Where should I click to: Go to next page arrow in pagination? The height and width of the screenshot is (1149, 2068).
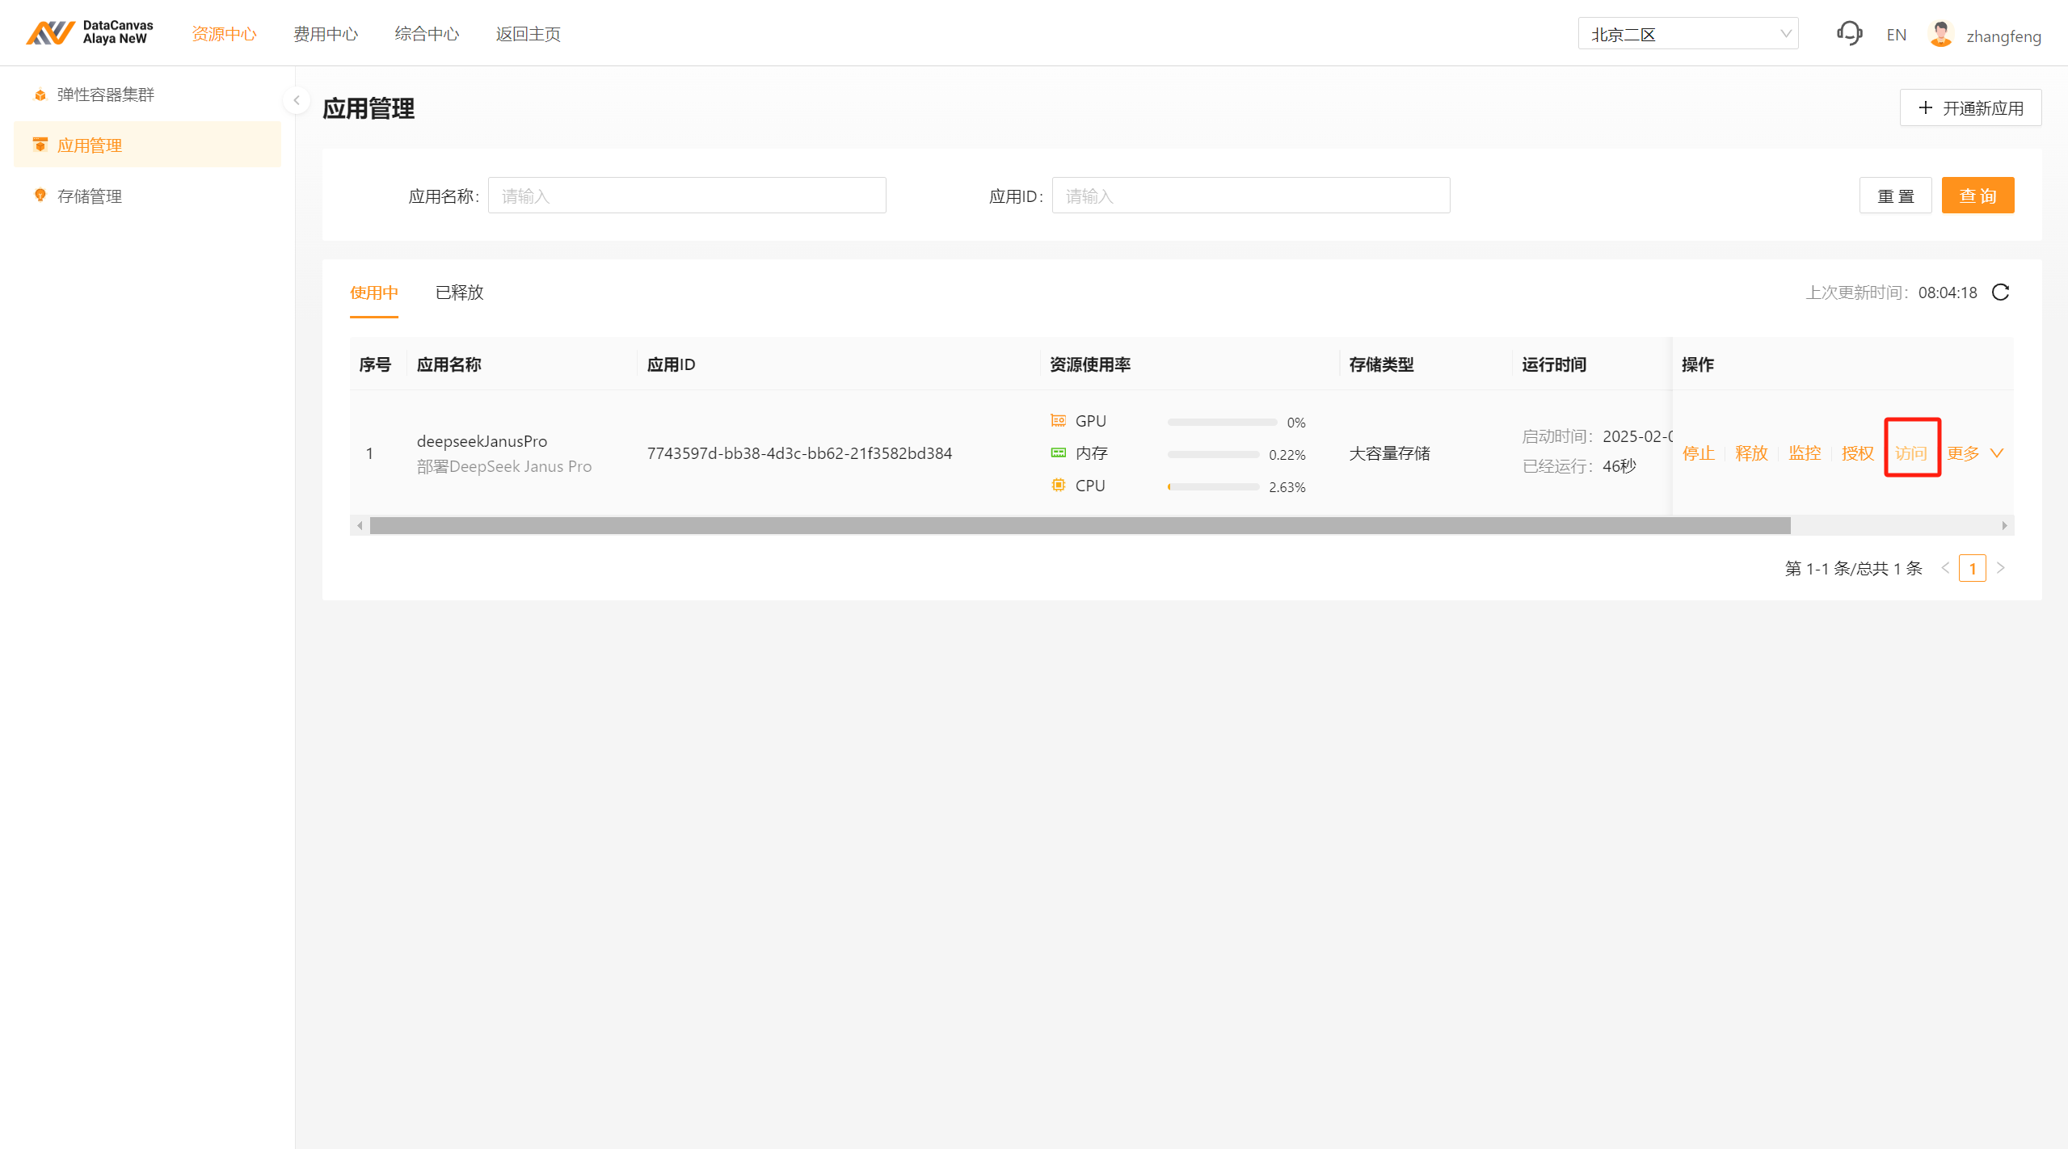pyautogui.click(x=2001, y=568)
